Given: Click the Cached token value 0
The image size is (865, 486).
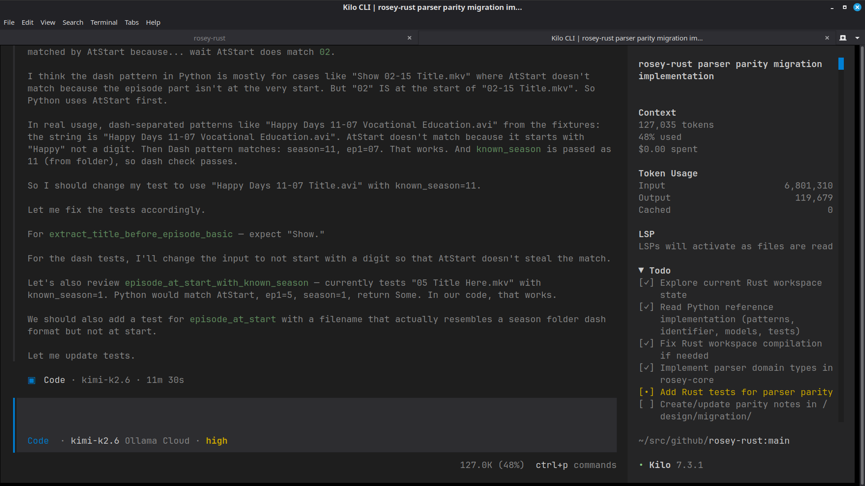Looking at the screenshot, I should pos(830,210).
